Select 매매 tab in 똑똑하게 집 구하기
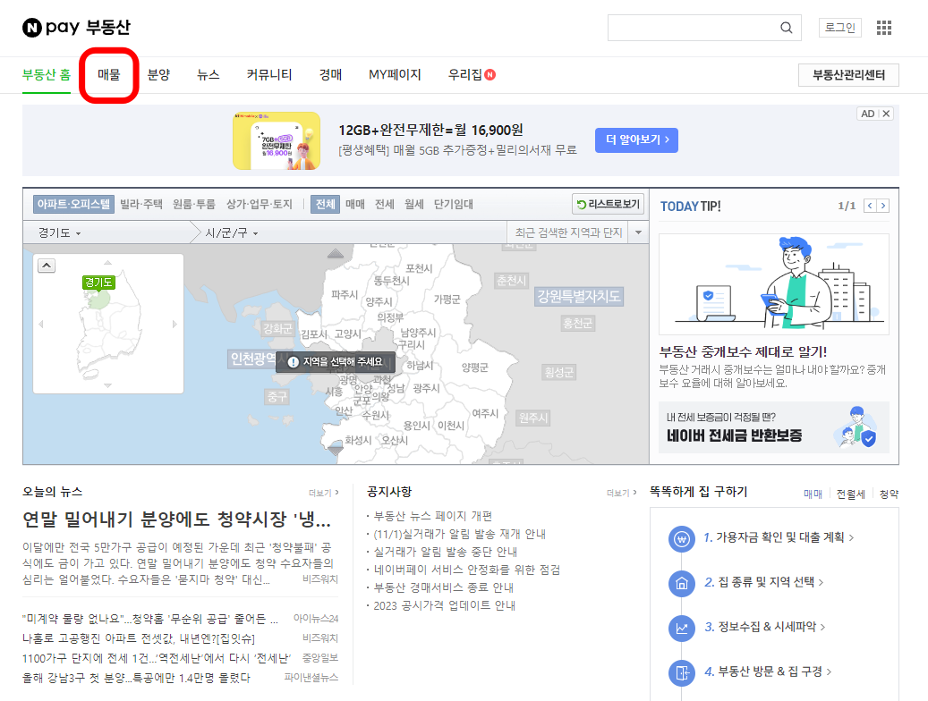 813,494
